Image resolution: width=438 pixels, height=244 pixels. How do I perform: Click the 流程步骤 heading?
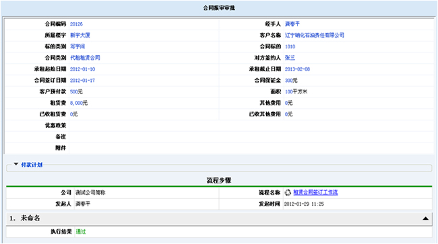tap(219, 181)
